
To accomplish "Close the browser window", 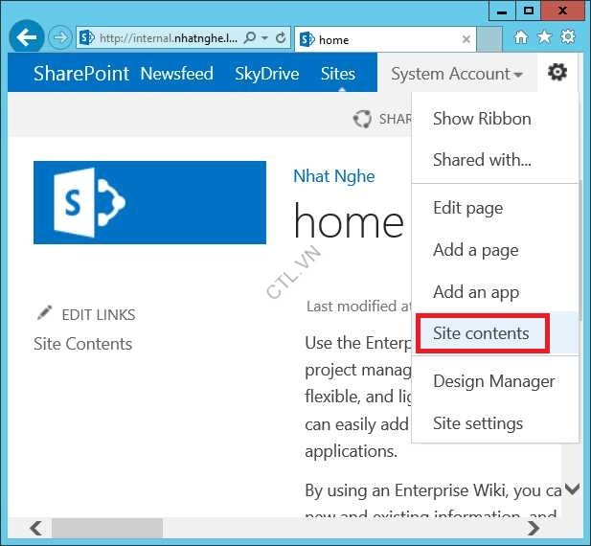I will [562, 11].
